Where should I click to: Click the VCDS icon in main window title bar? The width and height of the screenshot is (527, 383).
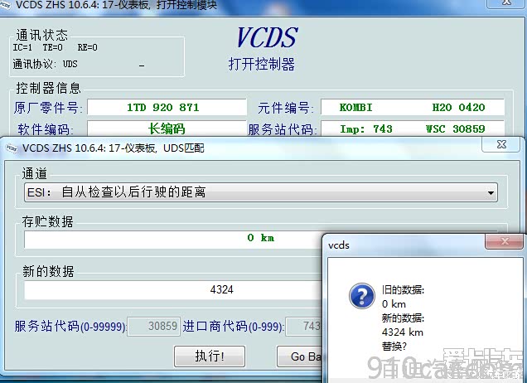[5, 5]
